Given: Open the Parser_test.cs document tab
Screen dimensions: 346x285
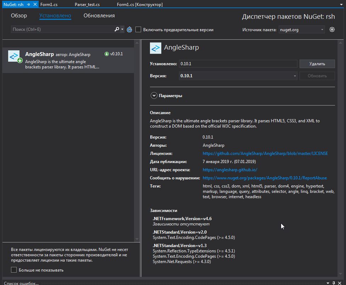Looking at the screenshot, I should (87, 5).
